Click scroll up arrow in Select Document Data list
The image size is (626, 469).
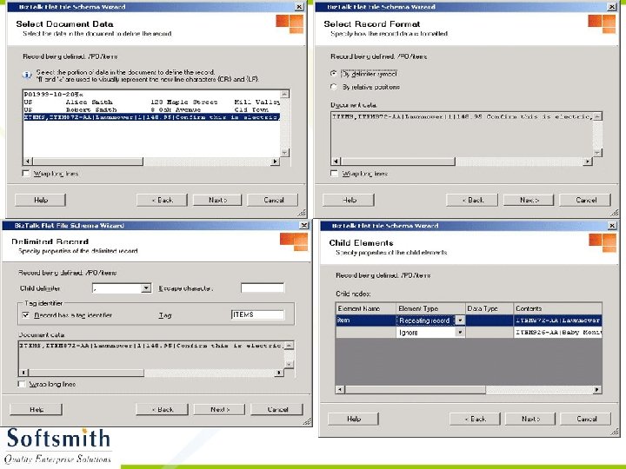(x=284, y=94)
